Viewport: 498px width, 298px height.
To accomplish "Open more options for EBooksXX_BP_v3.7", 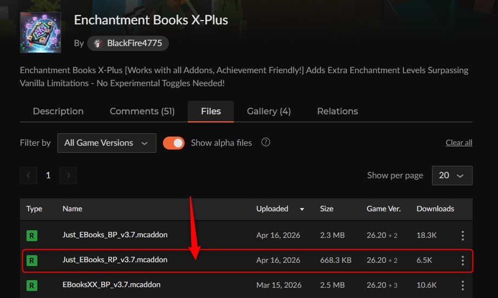I will tap(463, 286).
